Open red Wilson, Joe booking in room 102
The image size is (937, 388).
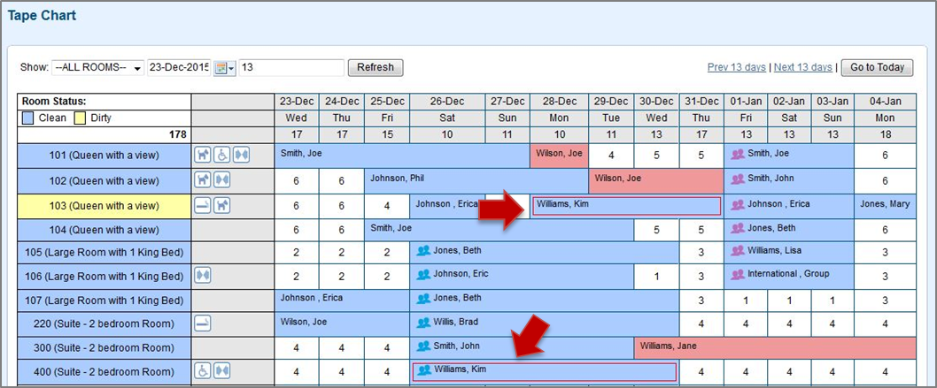pyautogui.click(x=656, y=180)
